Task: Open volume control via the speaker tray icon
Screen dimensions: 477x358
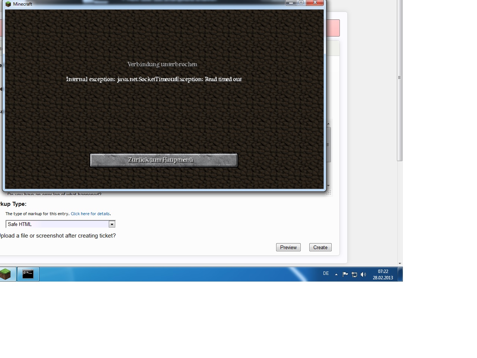Action: [x=363, y=274]
